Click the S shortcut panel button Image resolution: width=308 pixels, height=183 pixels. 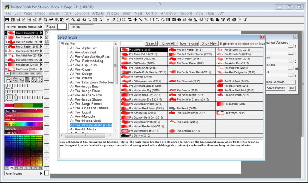(x=47, y=37)
